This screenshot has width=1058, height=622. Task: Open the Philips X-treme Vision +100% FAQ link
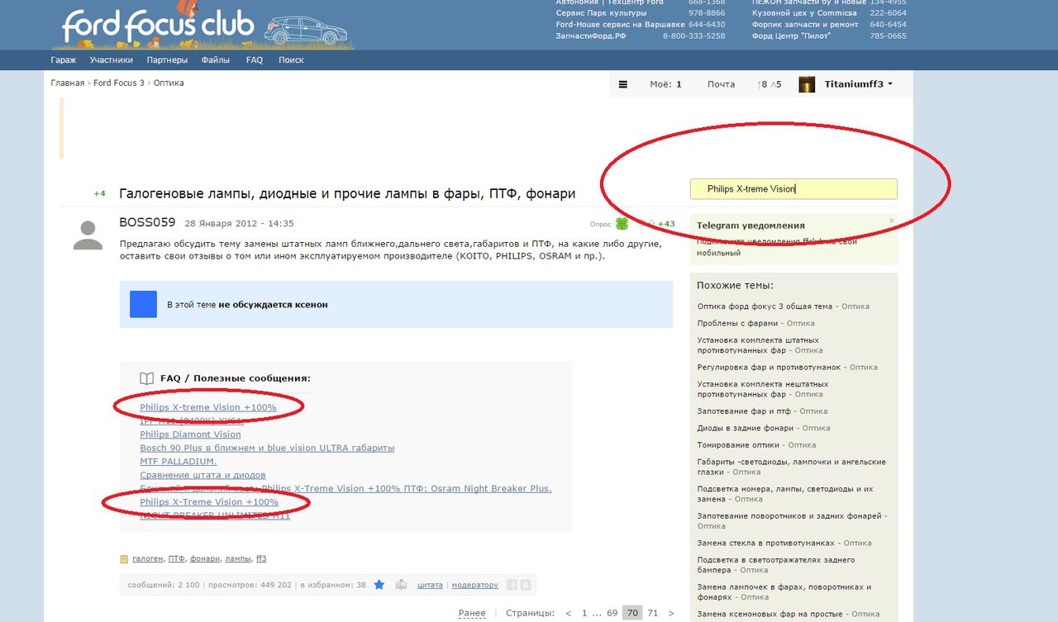(x=208, y=407)
